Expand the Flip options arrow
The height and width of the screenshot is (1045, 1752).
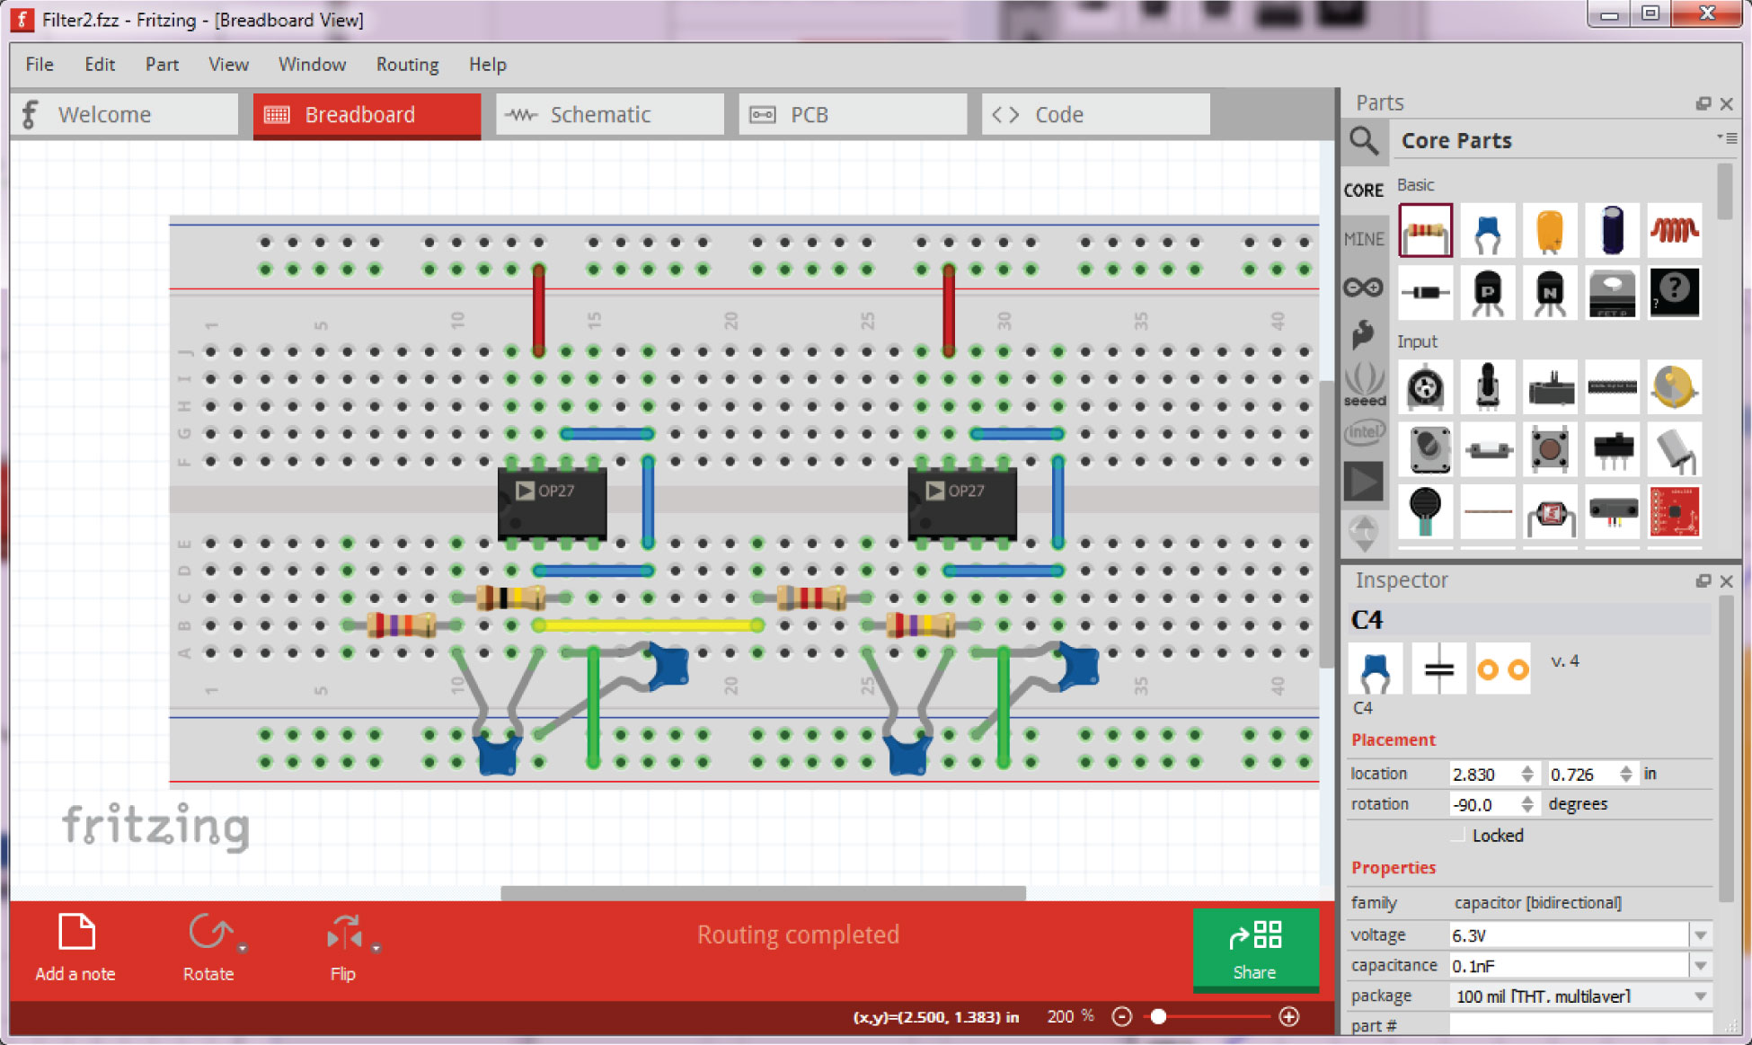[x=376, y=948]
